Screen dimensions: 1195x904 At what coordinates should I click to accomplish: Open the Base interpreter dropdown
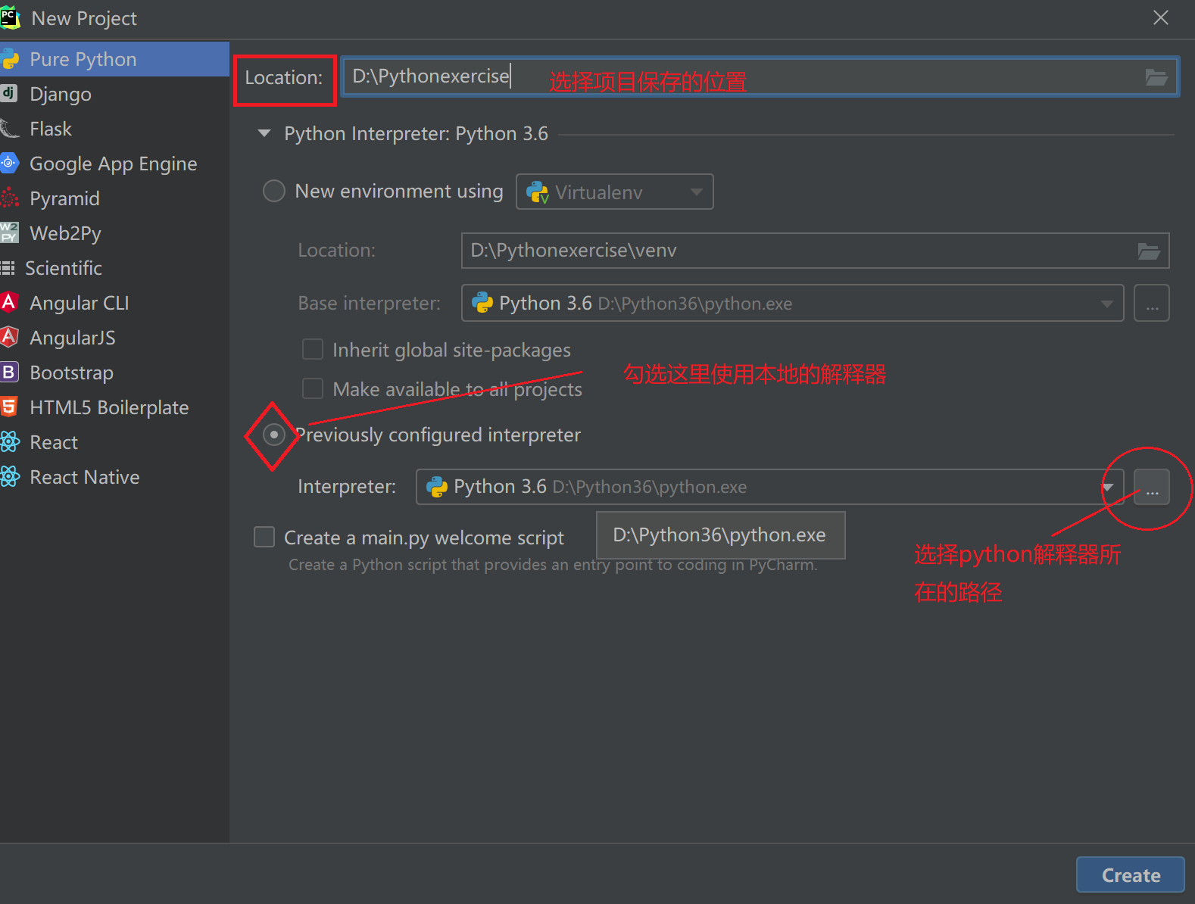click(x=792, y=303)
